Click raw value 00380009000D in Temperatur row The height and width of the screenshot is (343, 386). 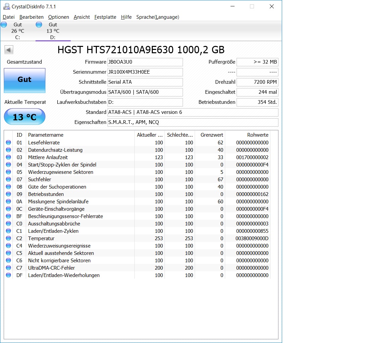click(x=252, y=238)
